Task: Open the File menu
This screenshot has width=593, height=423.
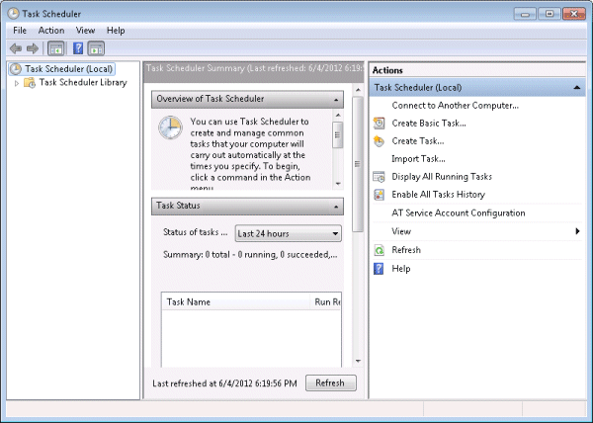Action: point(20,31)
